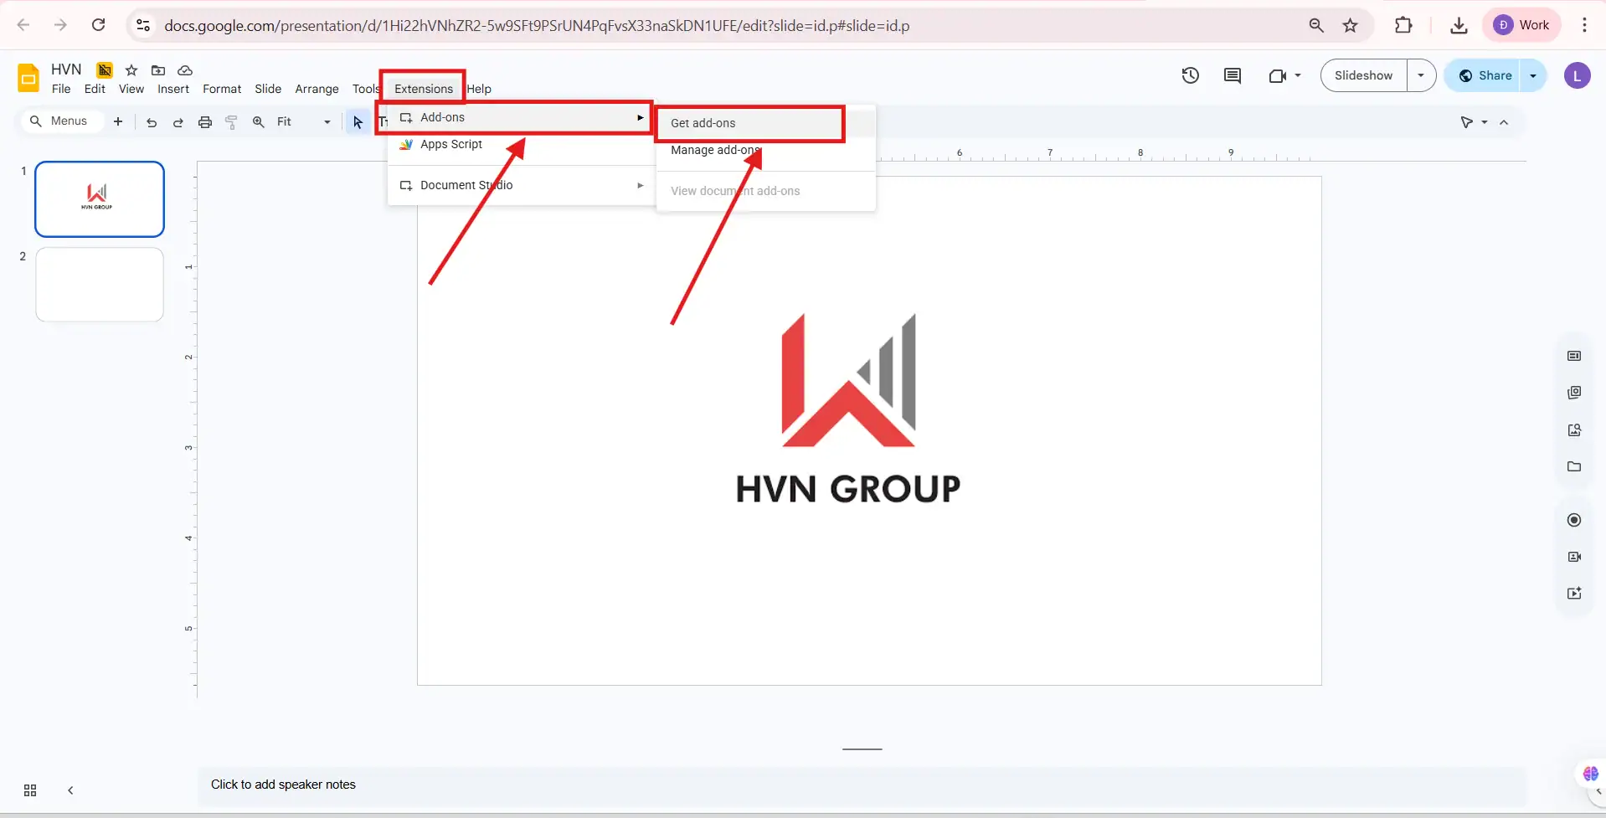Click the Slideshow button
This screenshot has width=1606, height=818.
[1363, 75]
